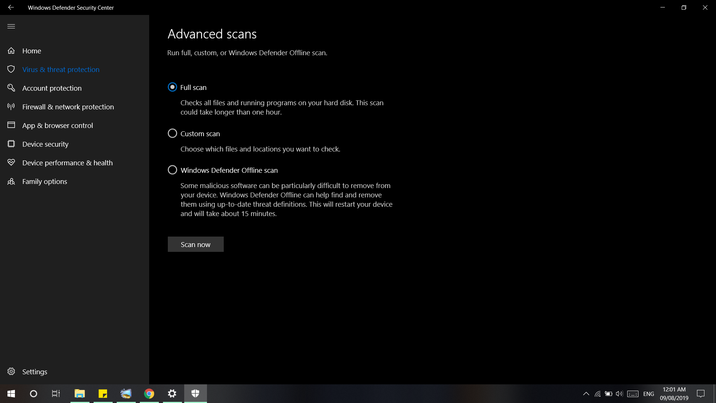
Task: Click 'Some malicious software can be' description
Action: click(x=286, y=200)
